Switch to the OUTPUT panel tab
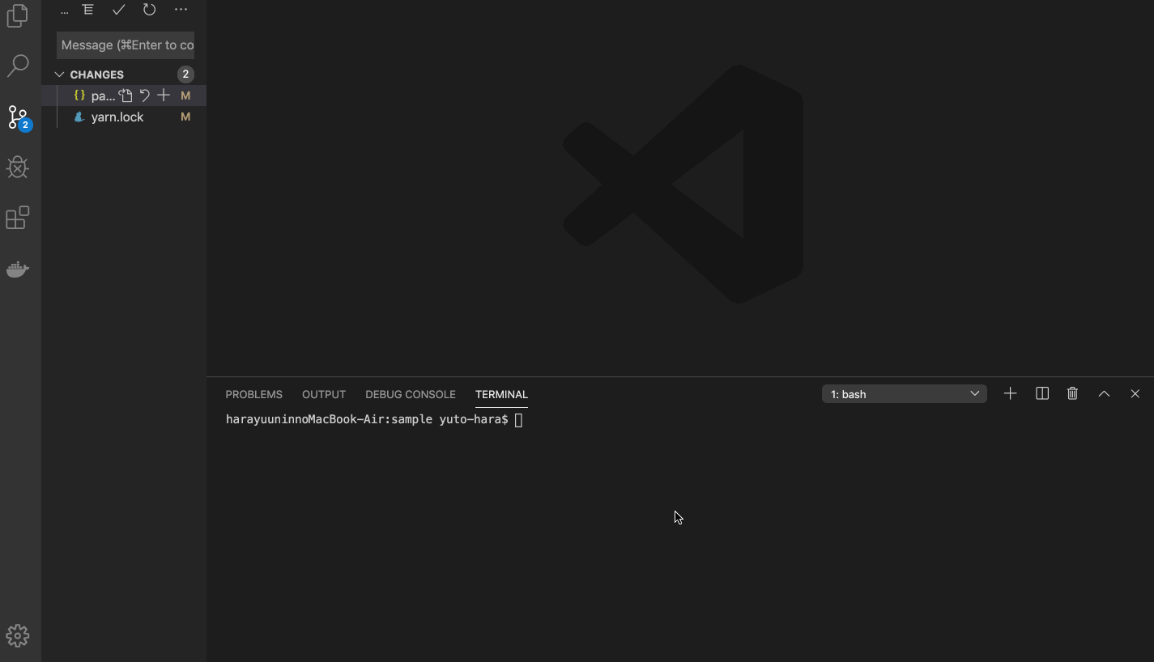The height and width of the screenshot is (662, 1154). click(x=324, y=394)
